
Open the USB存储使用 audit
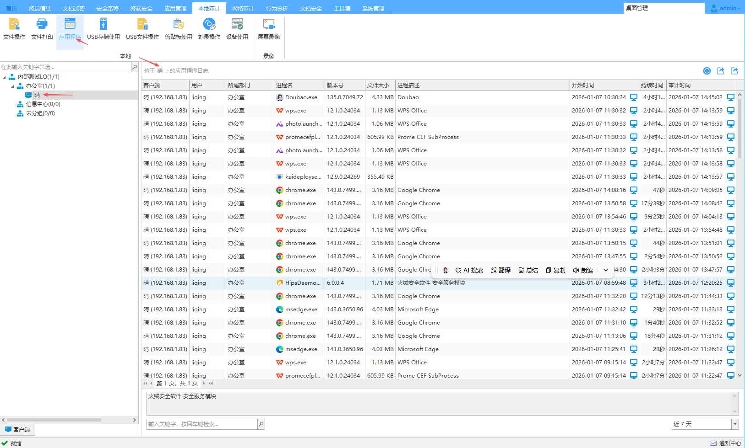[103, 29]
